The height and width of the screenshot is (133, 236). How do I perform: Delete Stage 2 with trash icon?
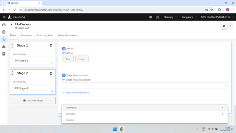[x=51, y=73]
